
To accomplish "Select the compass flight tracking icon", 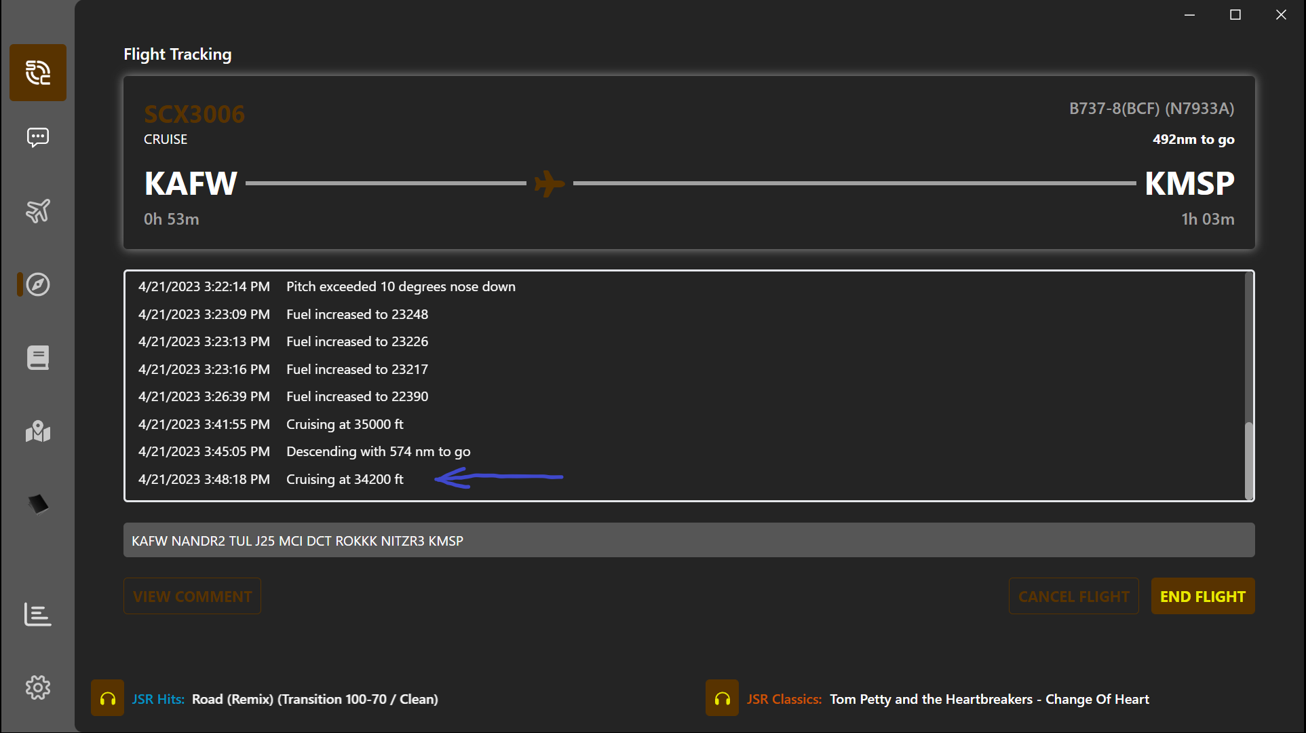I will point(38,284).
